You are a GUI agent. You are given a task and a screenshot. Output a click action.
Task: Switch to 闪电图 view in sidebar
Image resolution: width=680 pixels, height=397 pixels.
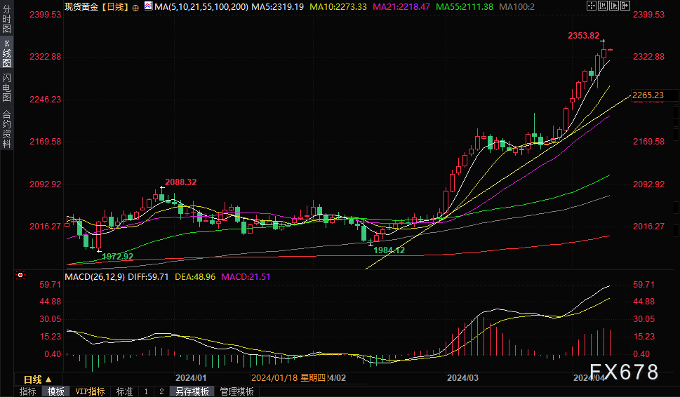point(6,88)
